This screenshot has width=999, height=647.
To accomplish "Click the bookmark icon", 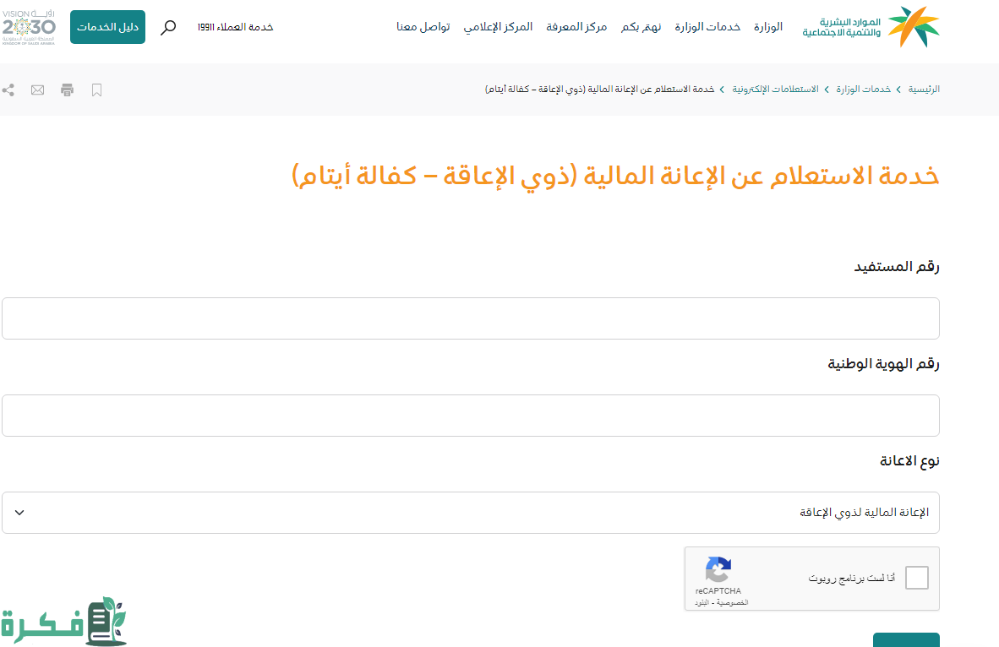I will pos(97,90).
